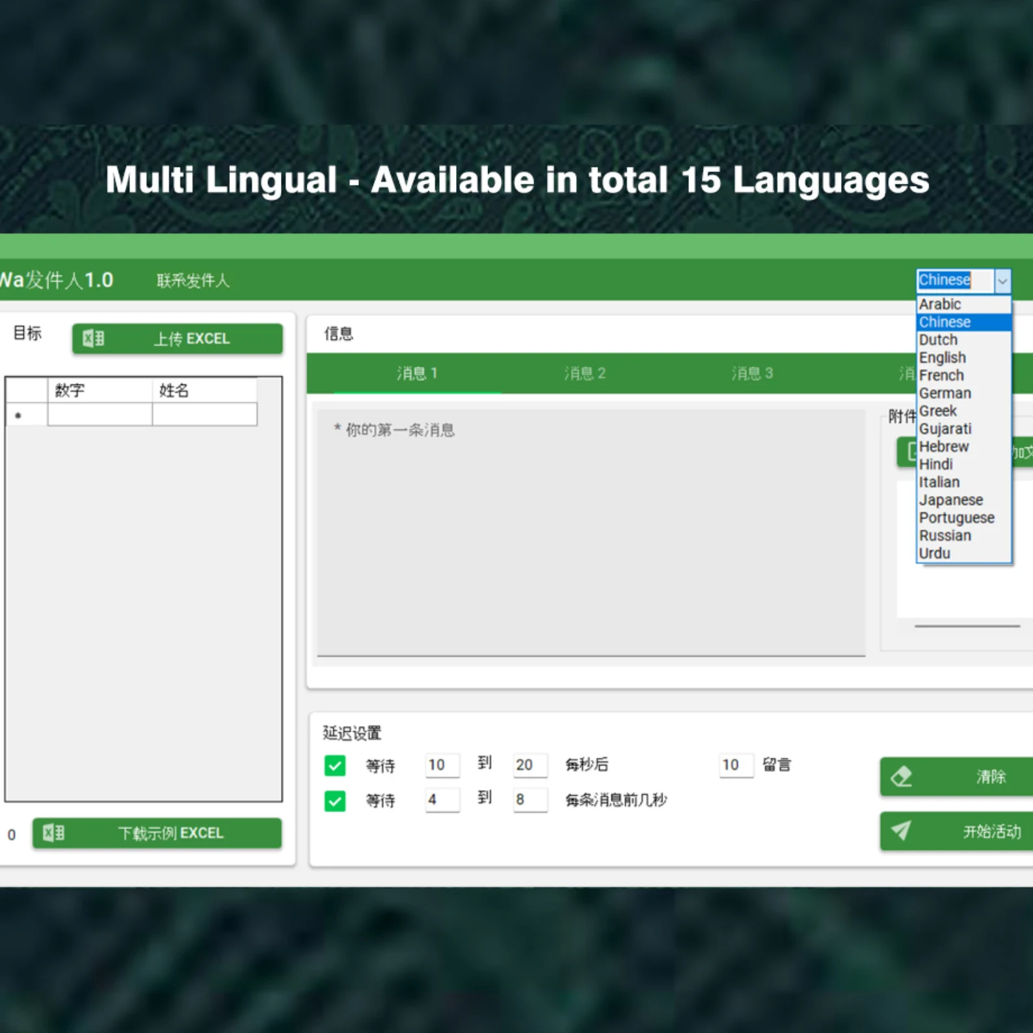This screenshot has height=1033, width=1033.
Task: Click the attachment add-file icon
Action: pos(911,451)
